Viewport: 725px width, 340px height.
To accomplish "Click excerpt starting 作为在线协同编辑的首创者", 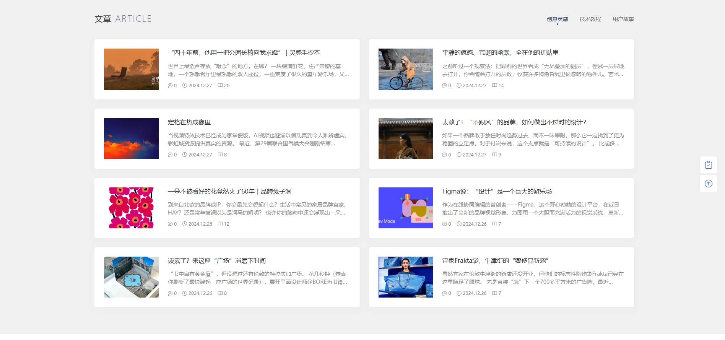I will click(533, 209).
